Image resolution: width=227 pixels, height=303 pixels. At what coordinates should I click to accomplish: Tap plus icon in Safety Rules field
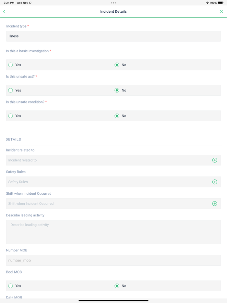click(215, 182)
